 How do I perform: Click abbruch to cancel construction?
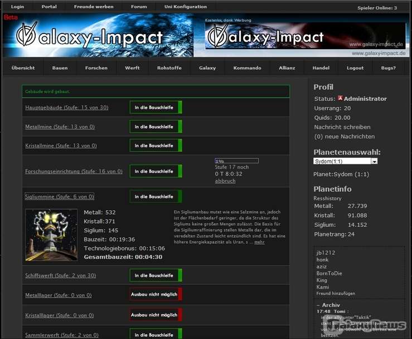coord(225,181)
